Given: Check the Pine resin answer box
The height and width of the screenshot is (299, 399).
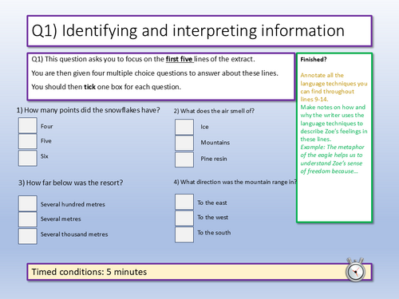Looking at the screenshot, I should click(x=184, y=159).
